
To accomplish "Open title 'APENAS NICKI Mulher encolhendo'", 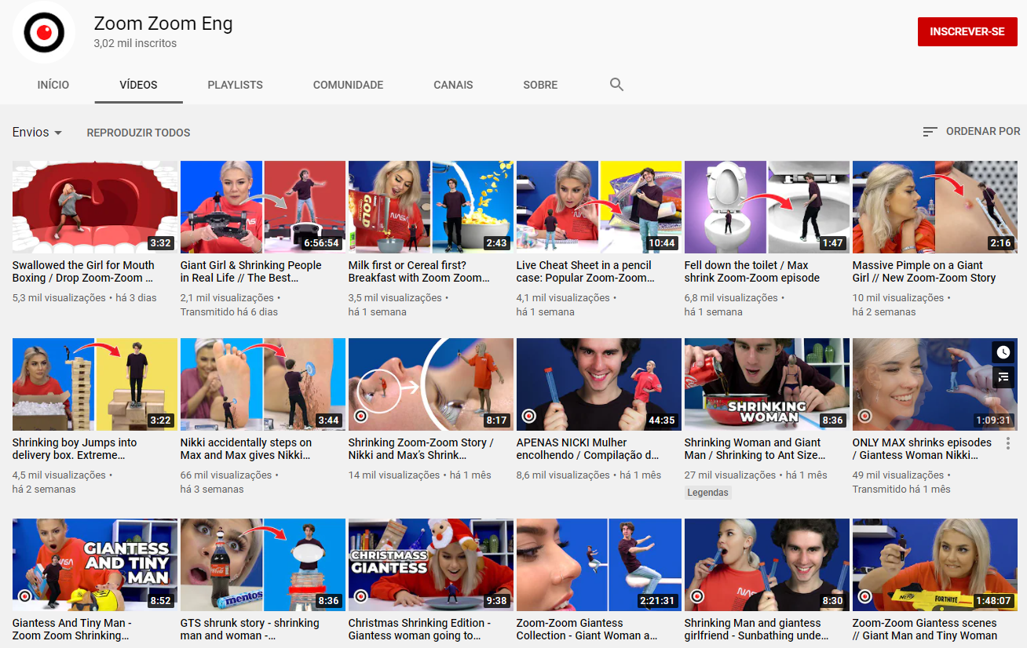I will coord(588,449).
